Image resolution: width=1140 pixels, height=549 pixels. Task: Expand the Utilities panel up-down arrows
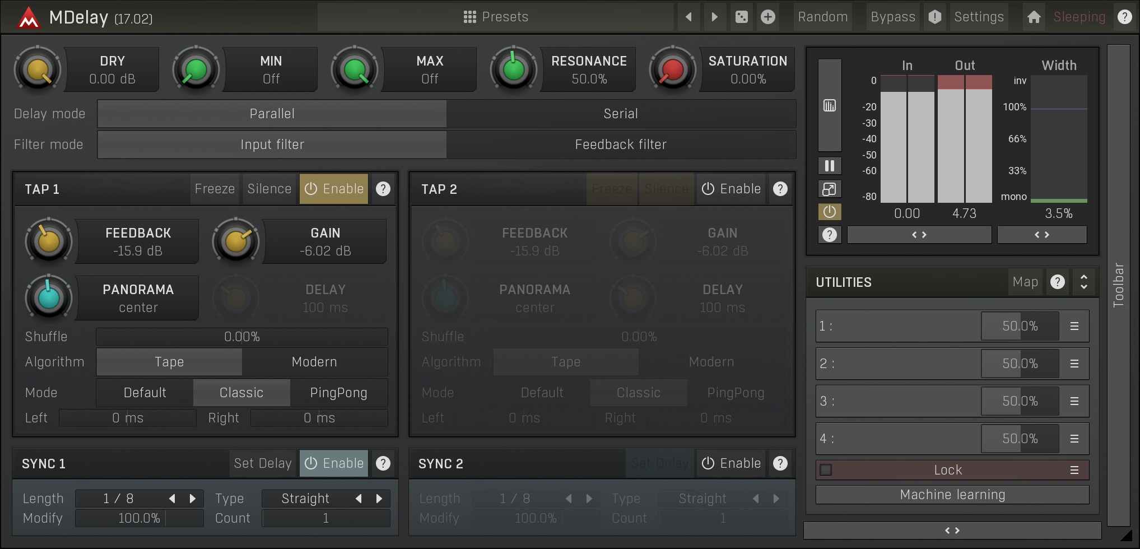1083,282
